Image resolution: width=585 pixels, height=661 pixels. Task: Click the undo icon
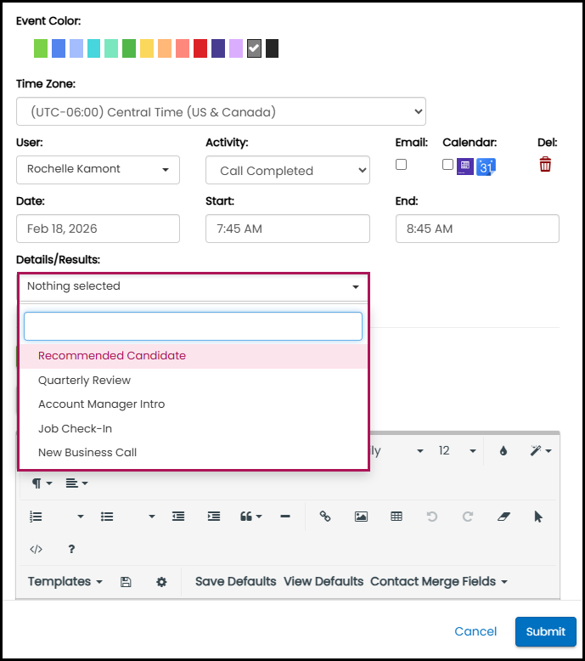[x=431, y=517]
